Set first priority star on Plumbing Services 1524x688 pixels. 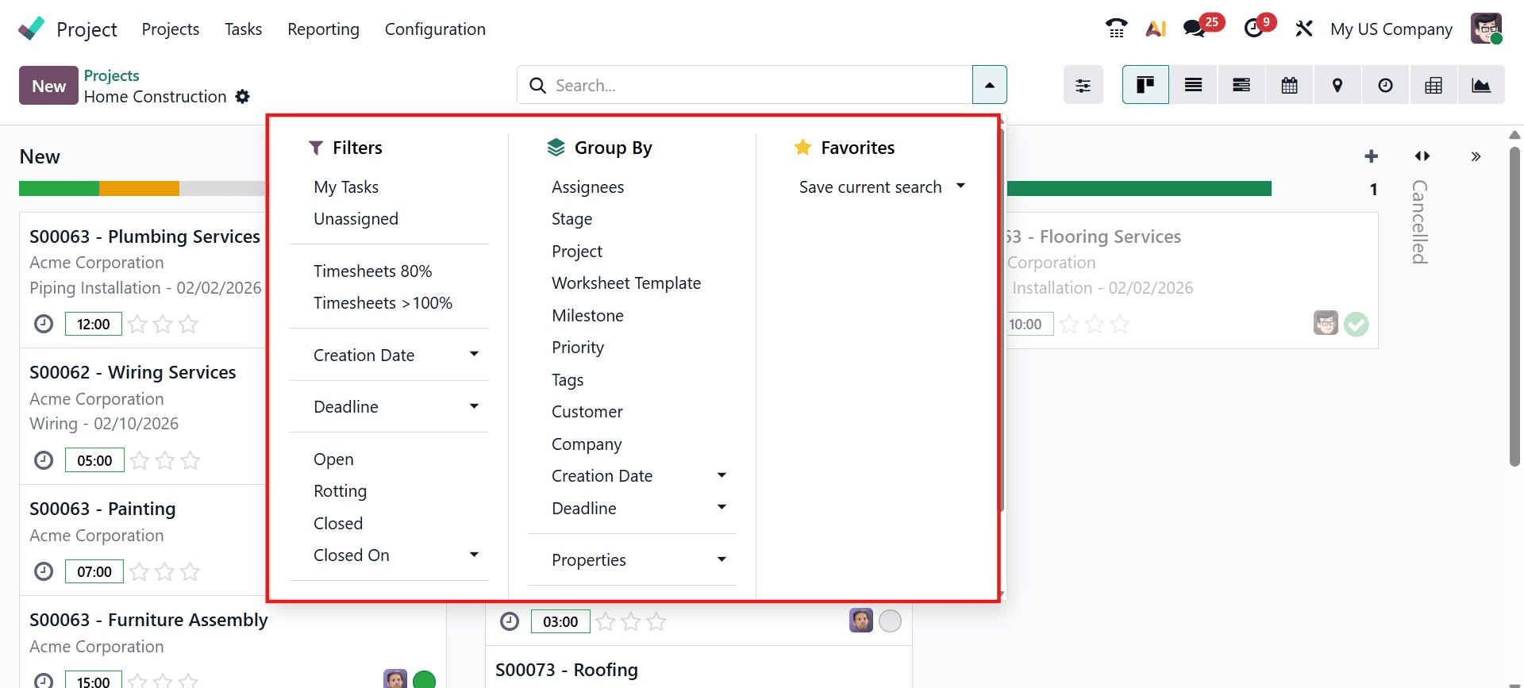[x=137, y=324]
